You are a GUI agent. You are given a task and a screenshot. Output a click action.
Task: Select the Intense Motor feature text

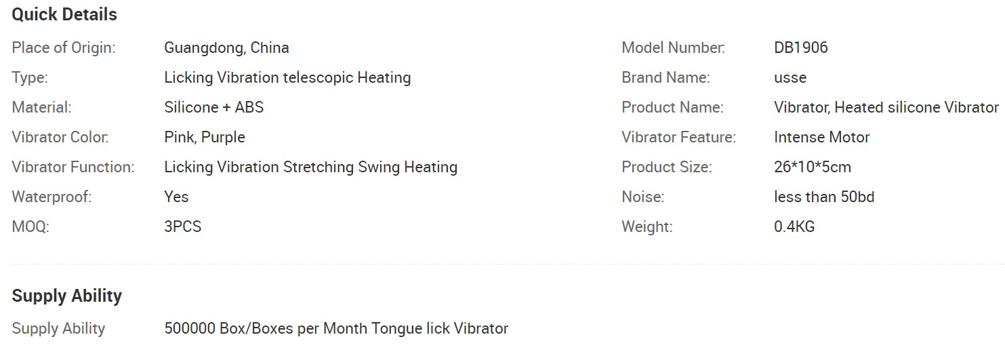(822, 138)
